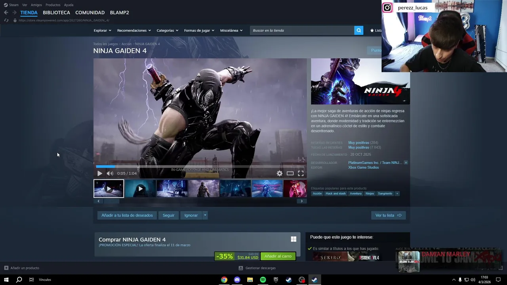Switch to the COMUNIDAD tab

coord(90,13)
